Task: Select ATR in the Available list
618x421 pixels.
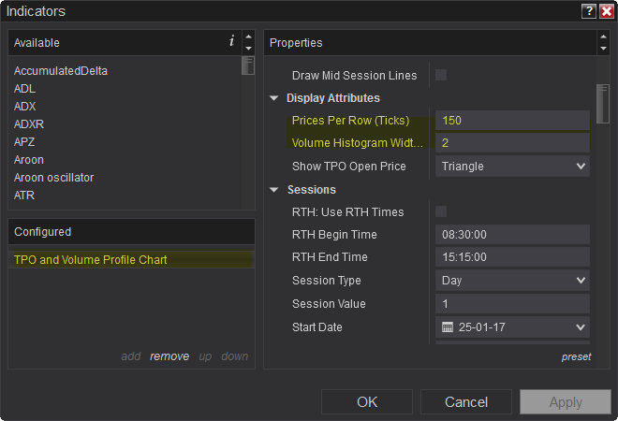Action: [x=24, y=196]
